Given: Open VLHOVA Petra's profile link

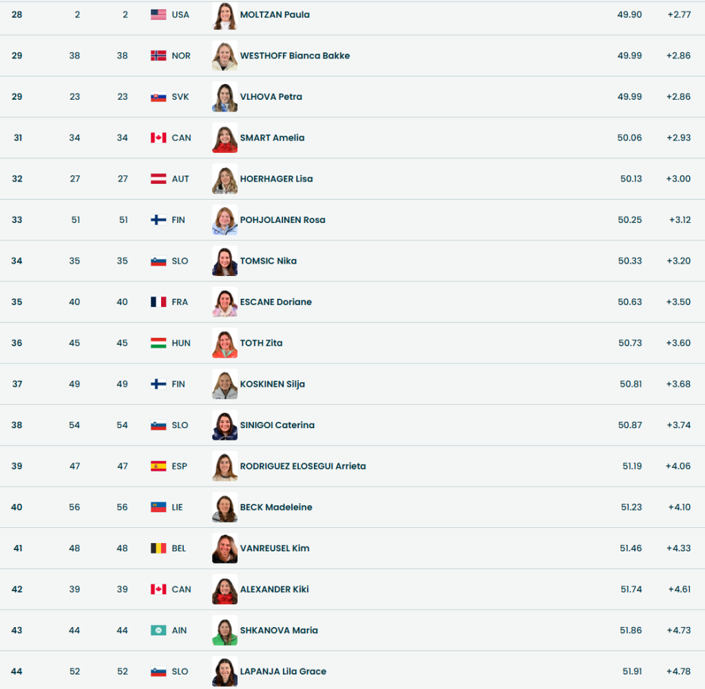Looking at the screenshot, I should click(271, 97).
